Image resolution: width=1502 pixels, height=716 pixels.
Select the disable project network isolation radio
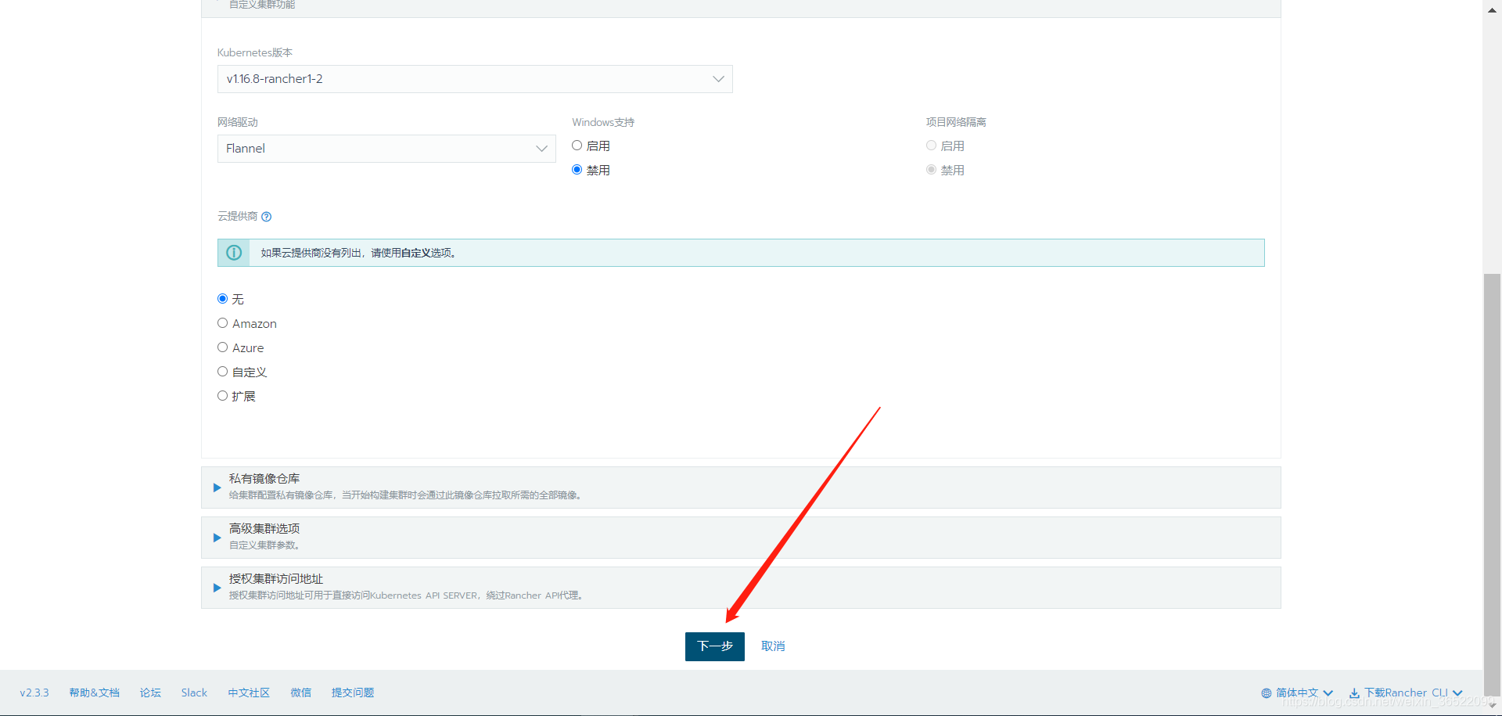(x=931, y=170)
